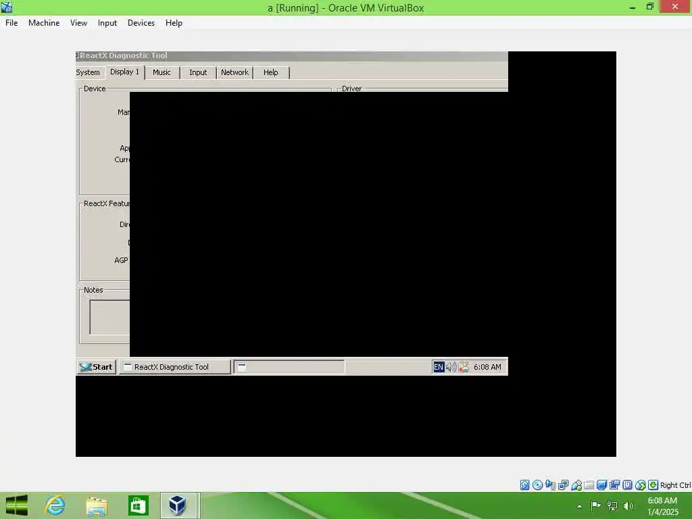The height and width of the screenshot is (519, 692).
Task: Switch to the Music tab
Action: [162, 72]
